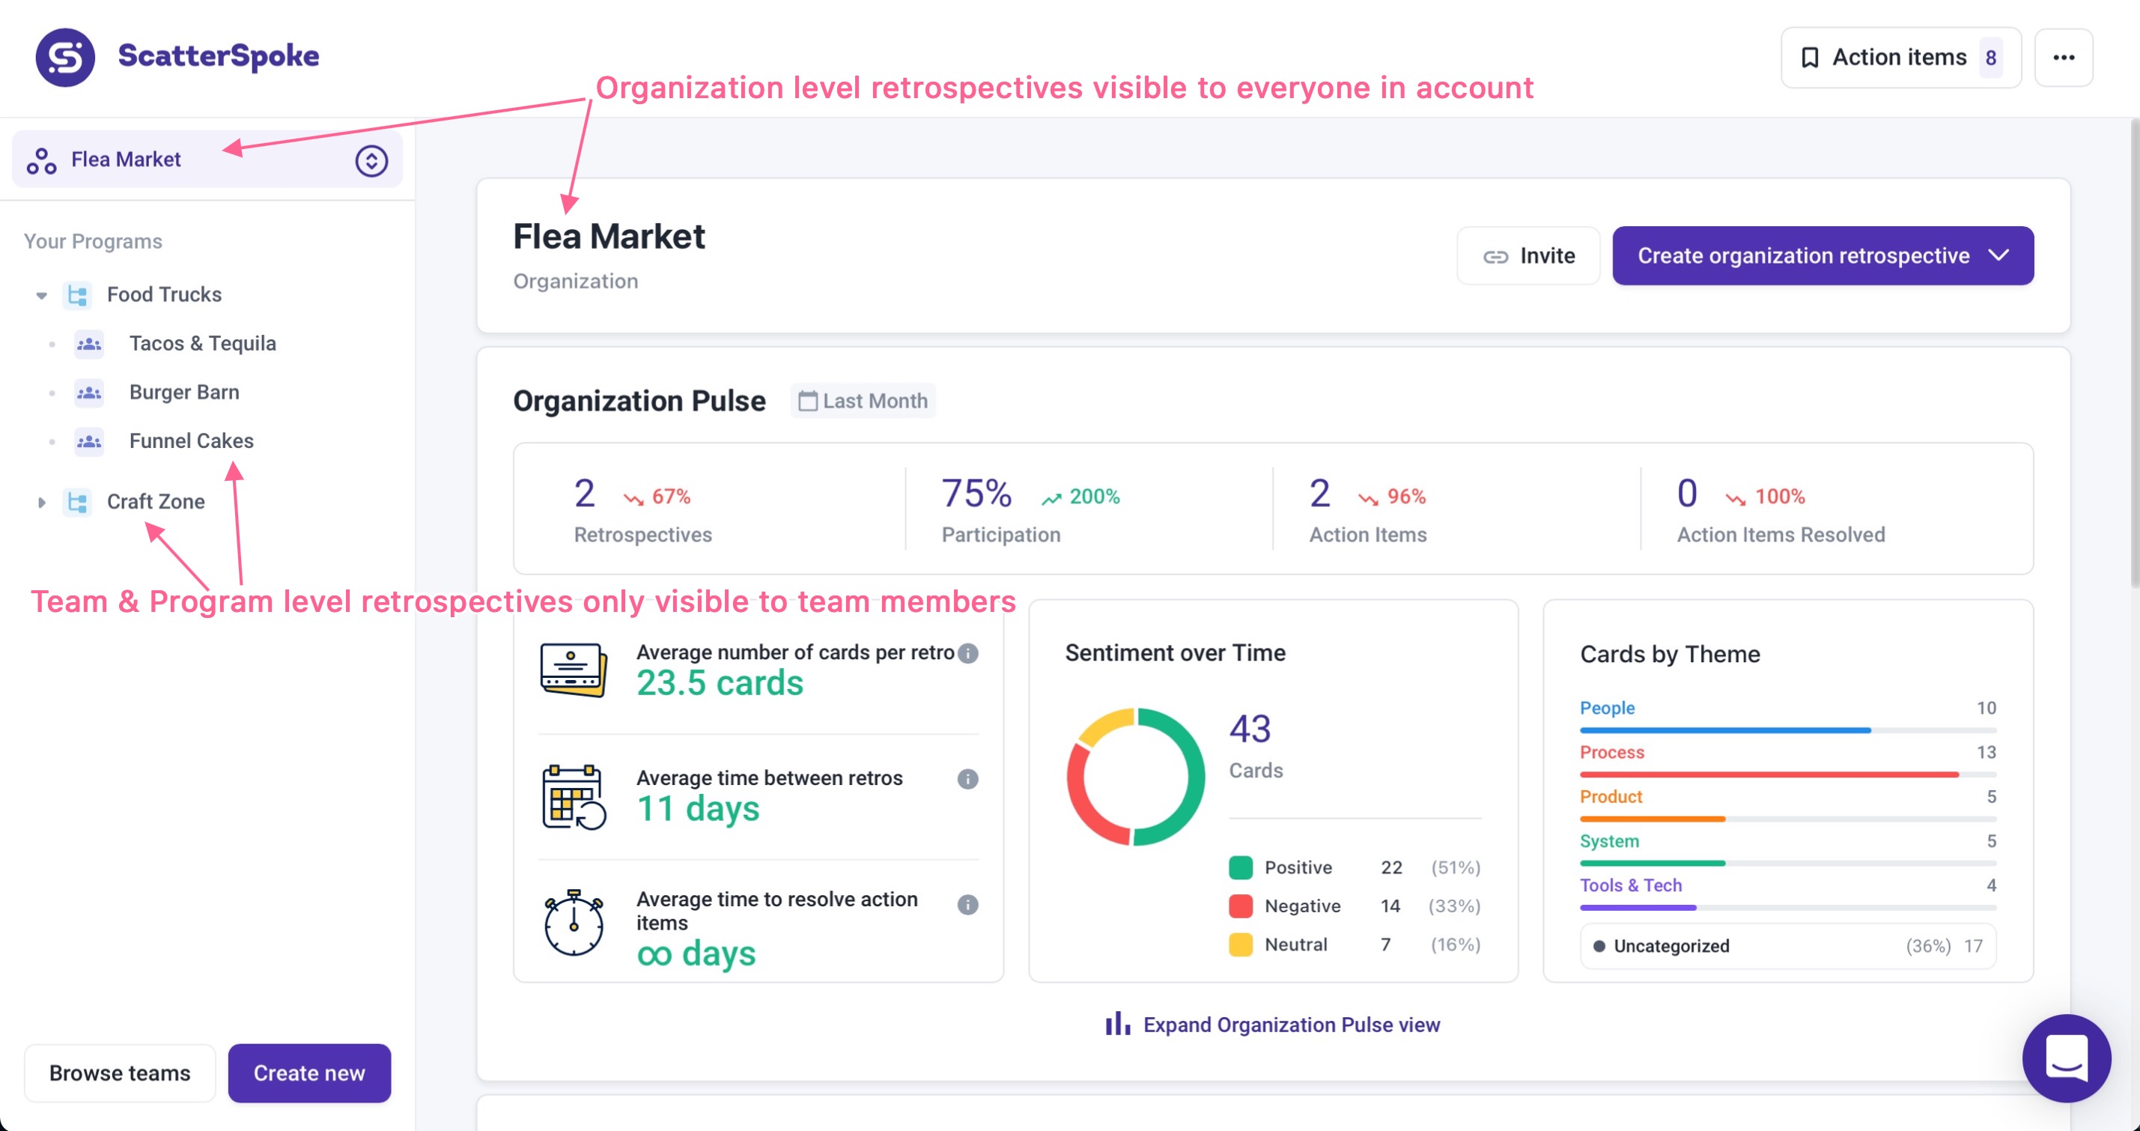Click the Invite button
The height and width of the screenshot is (1131, 2140).
click(1528, 255)
